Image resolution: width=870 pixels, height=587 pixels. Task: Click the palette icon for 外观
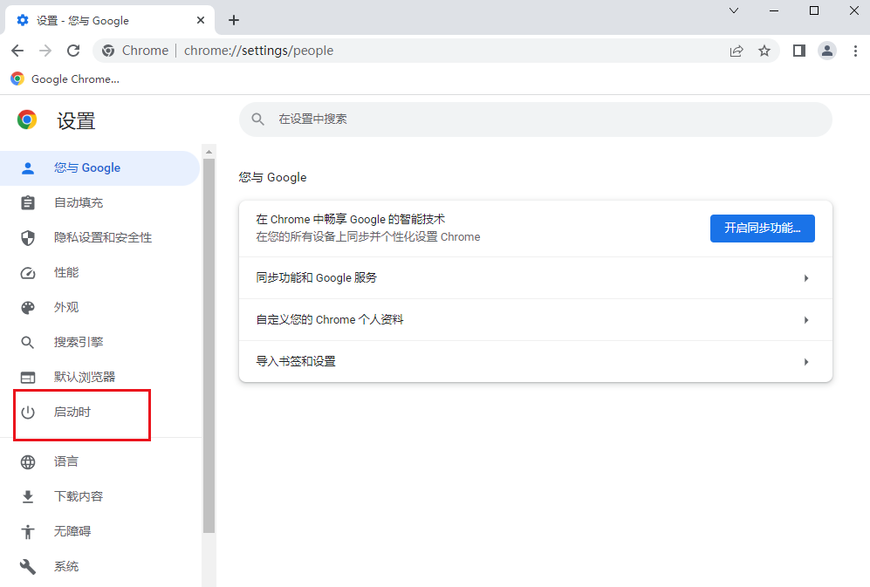pos(28,308)
